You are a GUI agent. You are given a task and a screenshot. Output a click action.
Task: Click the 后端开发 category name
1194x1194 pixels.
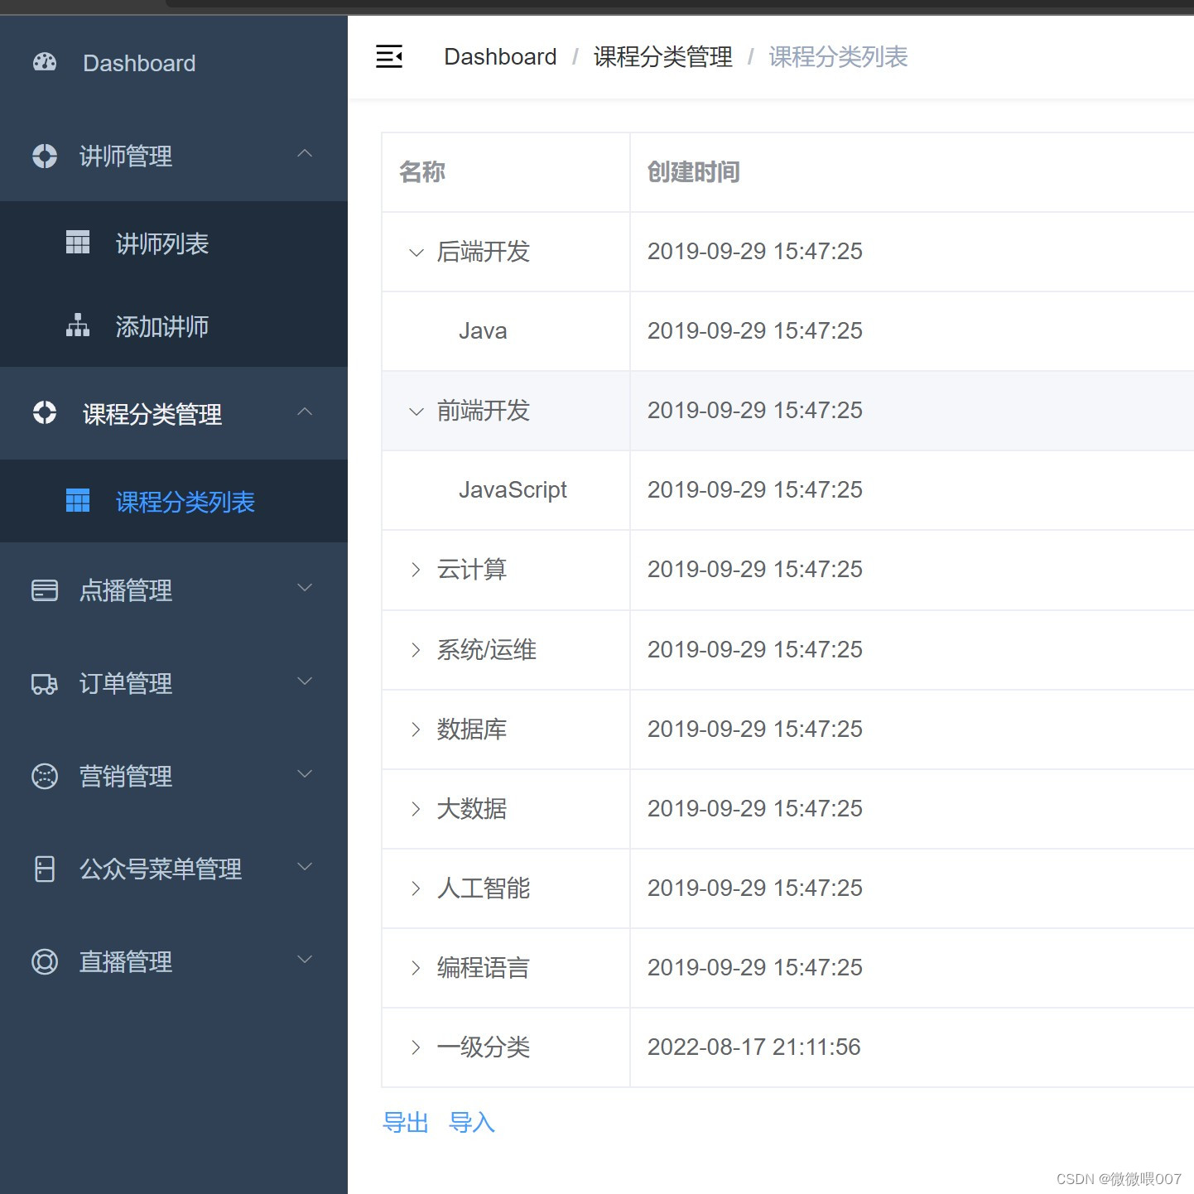click(484, 252)
